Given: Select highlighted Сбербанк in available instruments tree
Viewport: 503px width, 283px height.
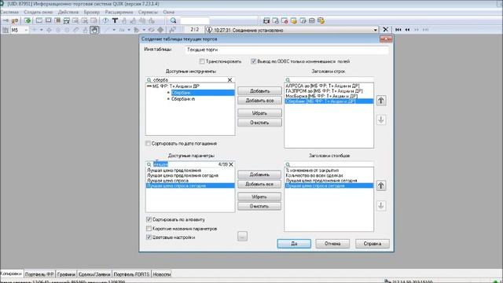Looking at the screenshot, I should coord(203,93).
